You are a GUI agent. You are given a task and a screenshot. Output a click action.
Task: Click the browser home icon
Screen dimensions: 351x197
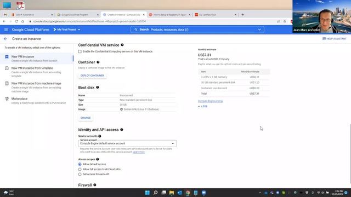tap(22, 21)
